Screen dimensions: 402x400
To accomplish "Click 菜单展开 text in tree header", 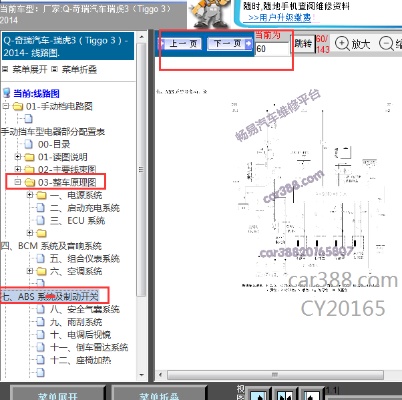I will pos(30,69).
